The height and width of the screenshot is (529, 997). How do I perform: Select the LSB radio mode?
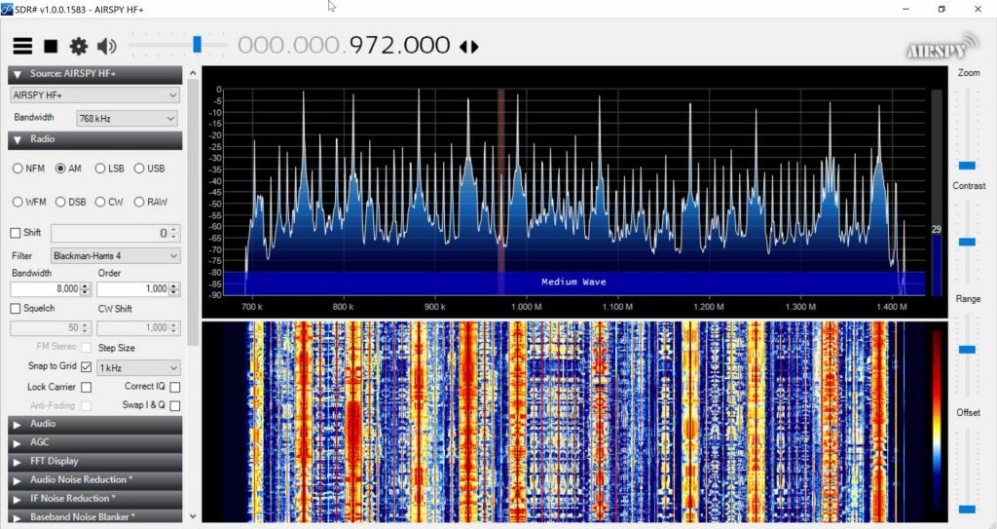coord(101,169)
